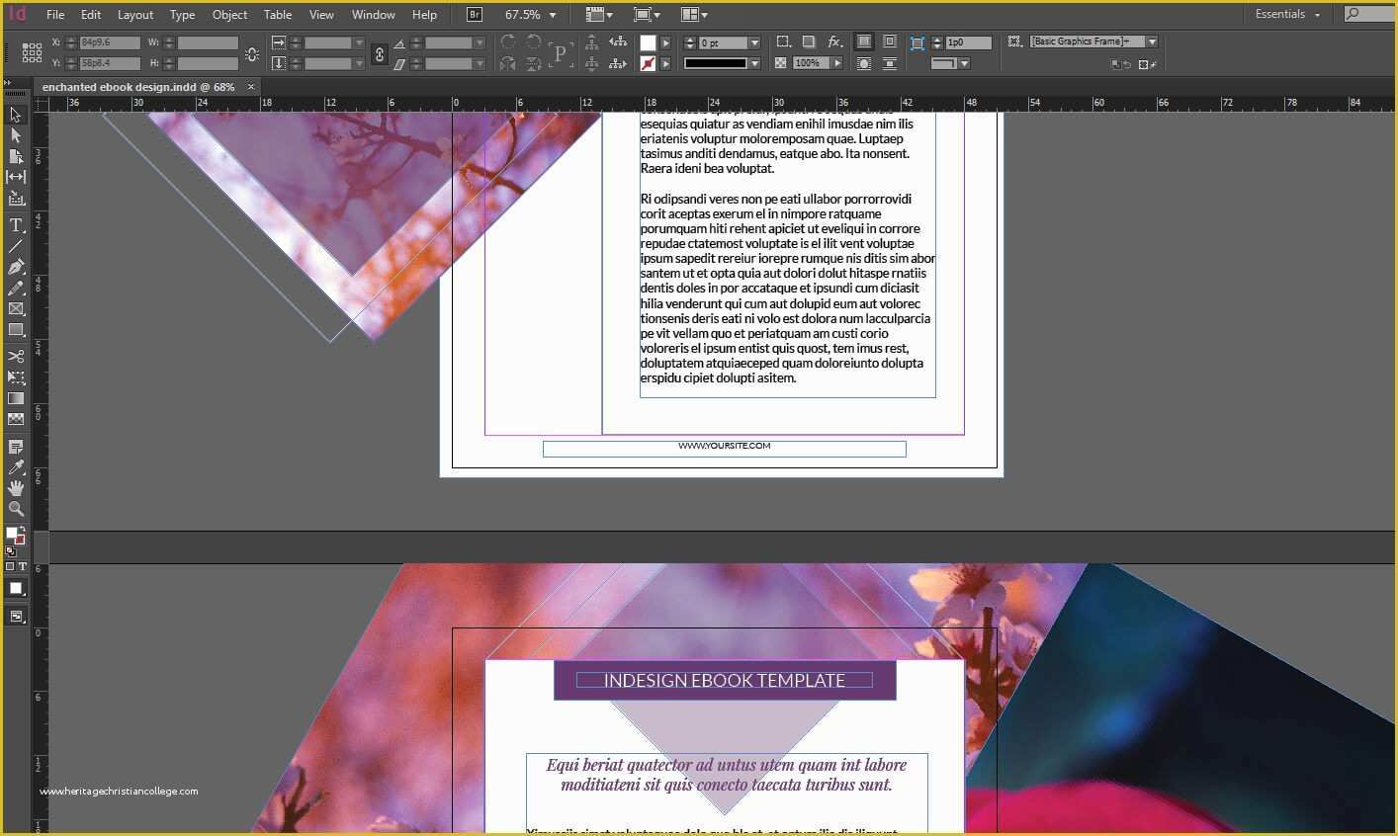Open the Screen Mode dropdown
This screenshot has height=836, width=1398.
point(646,15)
